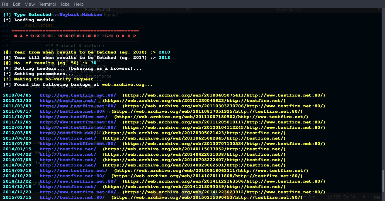Click the date 2014/07/08 in the results
This screenshot has width=385, height=201.
pyautogui.click(x=17, y=160)
